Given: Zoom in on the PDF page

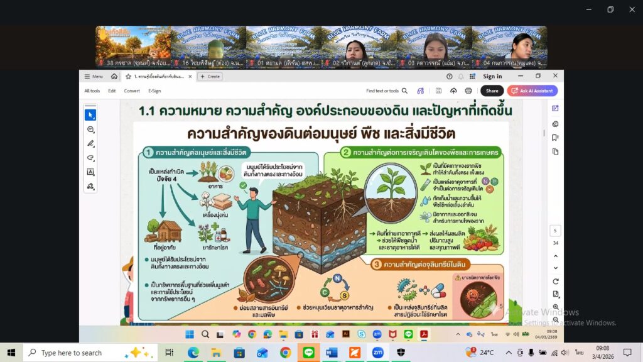Looking at the screenshot, I should point(555,308).
